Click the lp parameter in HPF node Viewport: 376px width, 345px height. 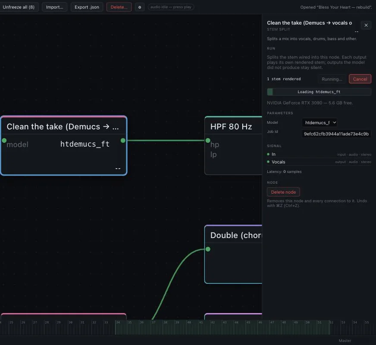(x=213, y=154)
